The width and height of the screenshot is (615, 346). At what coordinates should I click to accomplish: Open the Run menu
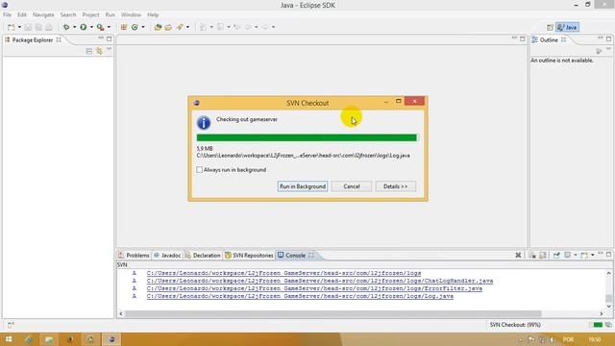click(x=111, y=15)
